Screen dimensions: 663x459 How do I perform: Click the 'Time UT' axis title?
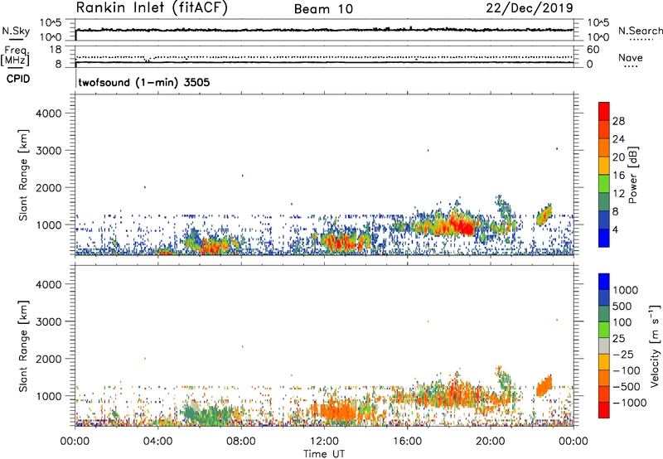(x=324, y=454)
